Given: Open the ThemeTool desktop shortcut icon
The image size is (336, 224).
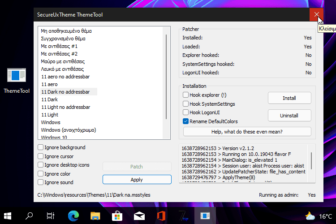Looking at the screenshot, I should [x=17, y=80].
